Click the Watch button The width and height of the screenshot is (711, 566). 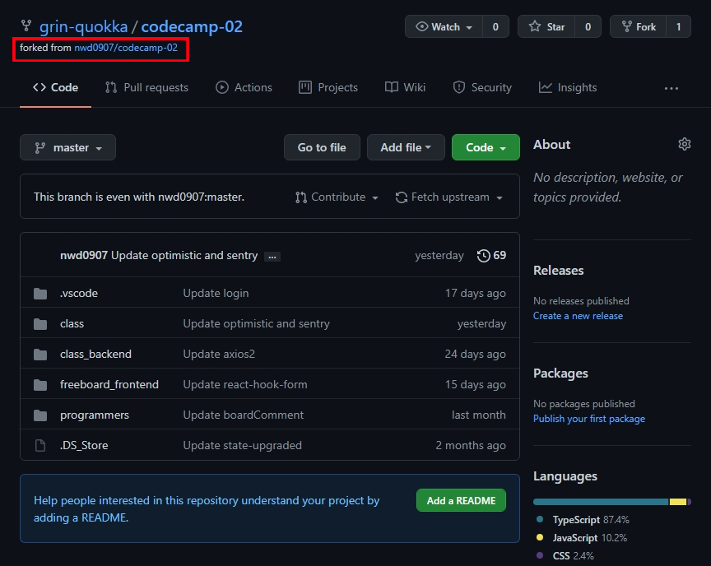coord(444,26)
